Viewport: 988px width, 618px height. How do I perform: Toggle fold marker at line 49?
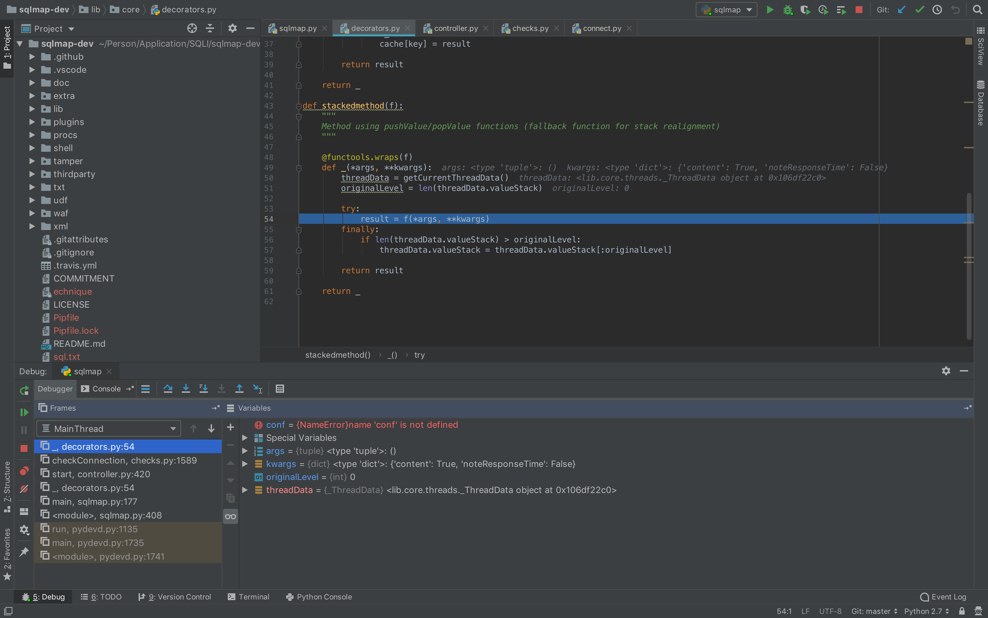[x=298, y=168]
